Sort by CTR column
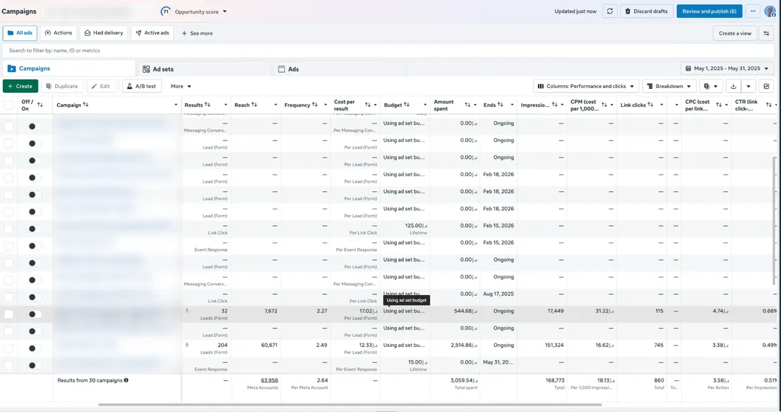The width and height of the screenshot is (781, 412). pyautogui.click(x=769, y=105)
